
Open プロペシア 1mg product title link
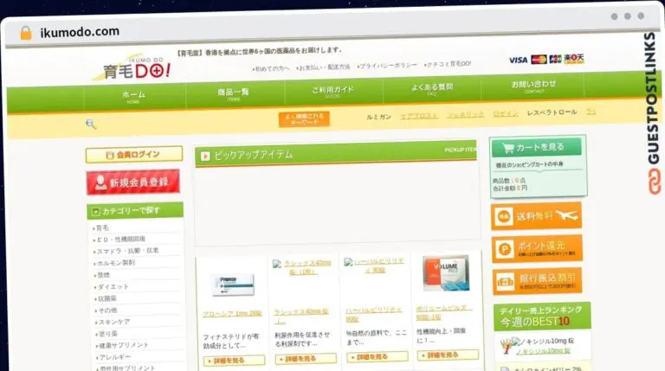pyautogui.click(x=232, y=314)
